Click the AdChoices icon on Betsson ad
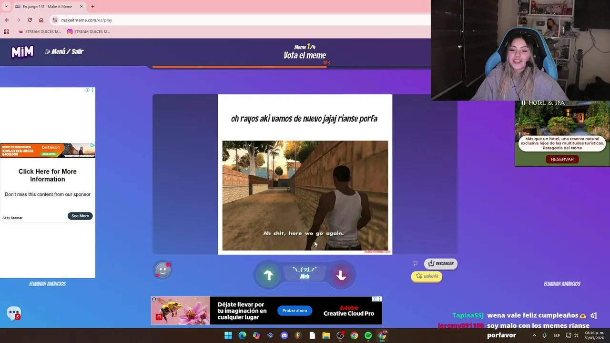The image size is (610, 343). tap(92, 145)
